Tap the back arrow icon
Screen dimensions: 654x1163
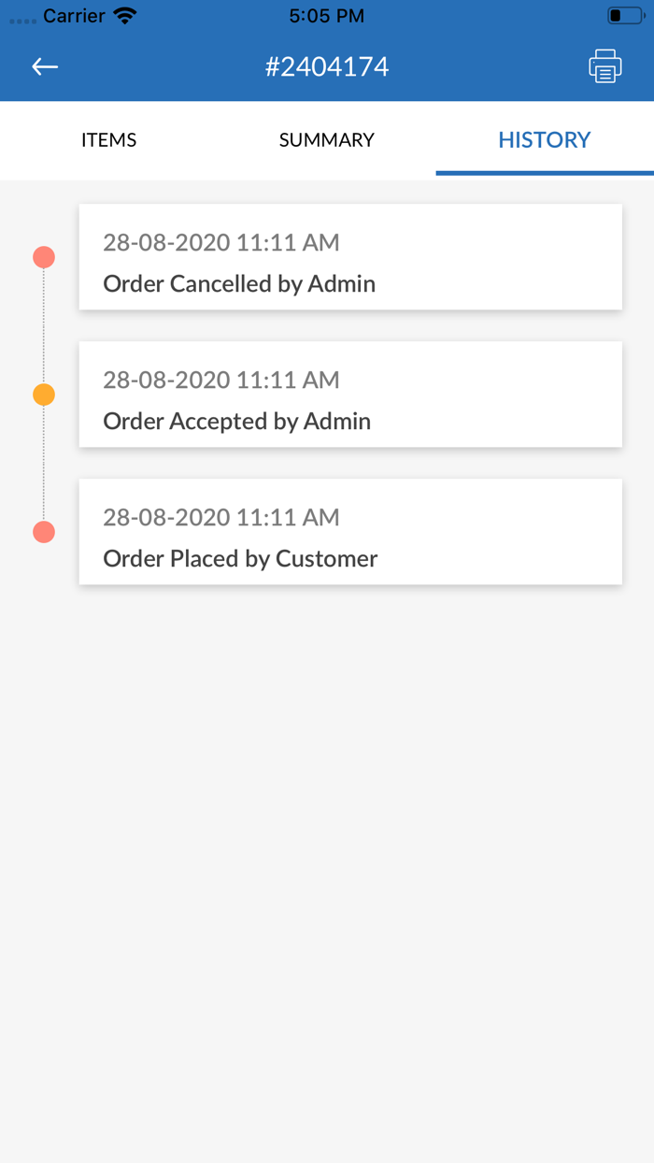[45, 66]
